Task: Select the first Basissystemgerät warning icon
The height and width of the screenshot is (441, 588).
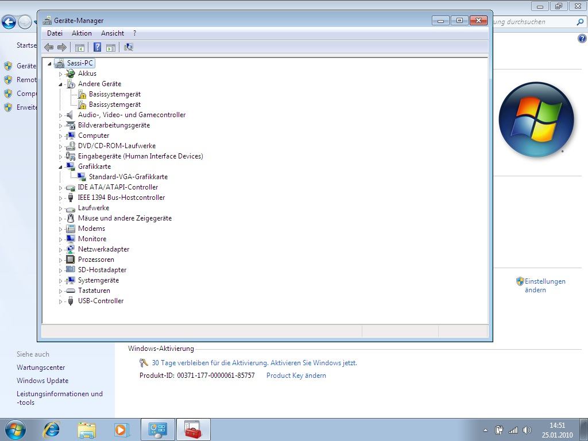Action: coord(82,94)
